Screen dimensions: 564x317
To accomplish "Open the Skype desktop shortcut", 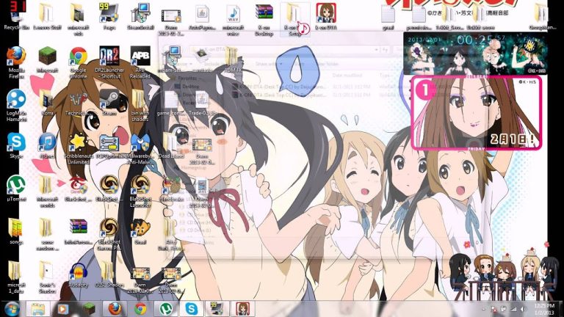I will pos(16,145).
